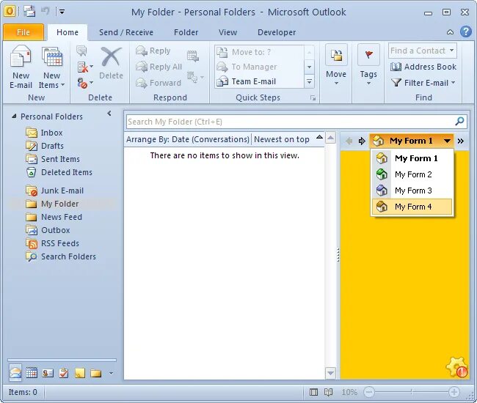
Task: Open the Junk E-mail folder
Action: coord(55,191)
